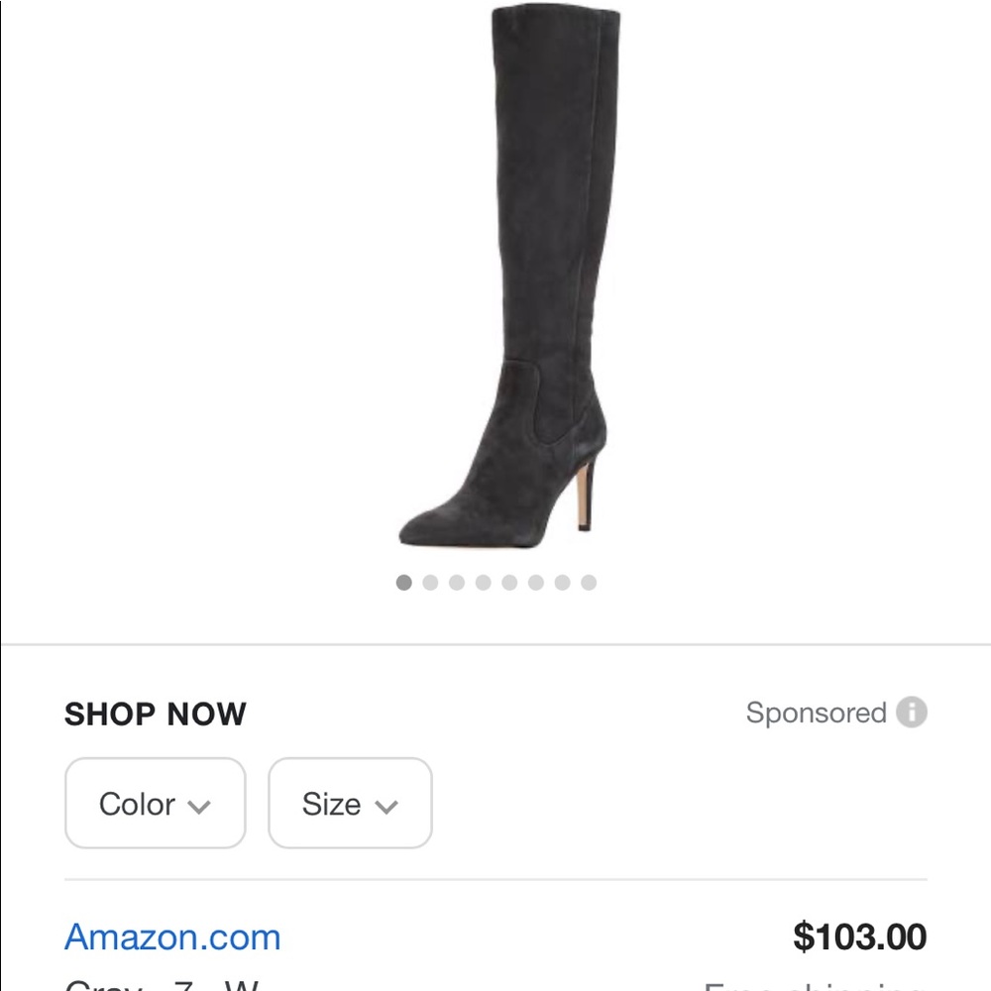This screenshot has width=991, height=991.
Task: Open the Amazon.com seller link
Action: [x=173, y=936]
